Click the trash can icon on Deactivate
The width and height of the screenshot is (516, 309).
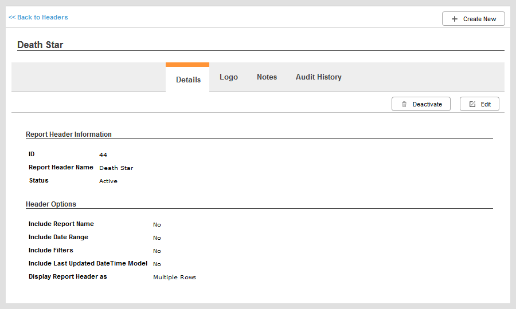(x=404, y=104)
